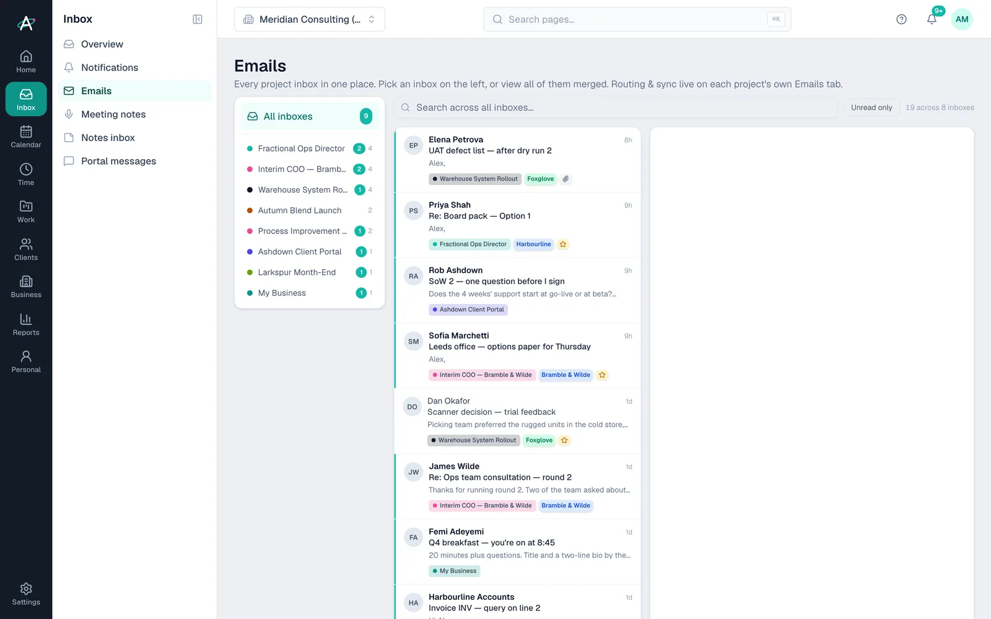
Task: Open the Clients section
Action: [26, 249]
